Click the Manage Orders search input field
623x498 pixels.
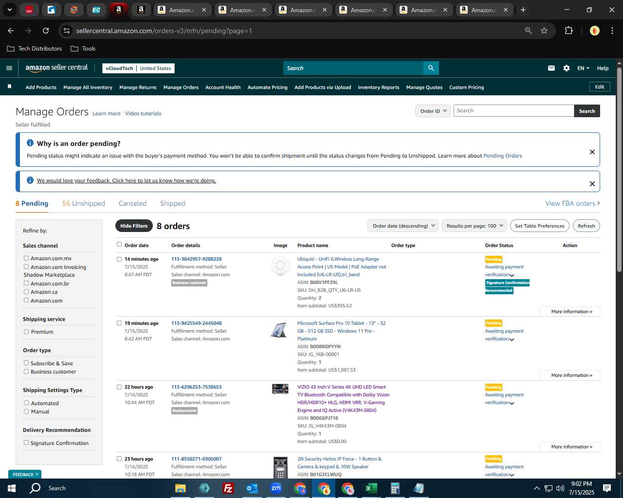pos(513,111)
